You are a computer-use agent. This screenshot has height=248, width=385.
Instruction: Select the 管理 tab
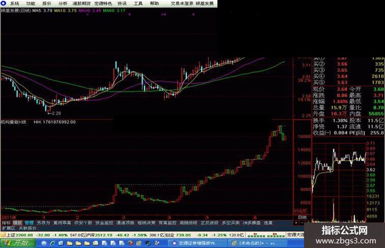coord(29,223)
